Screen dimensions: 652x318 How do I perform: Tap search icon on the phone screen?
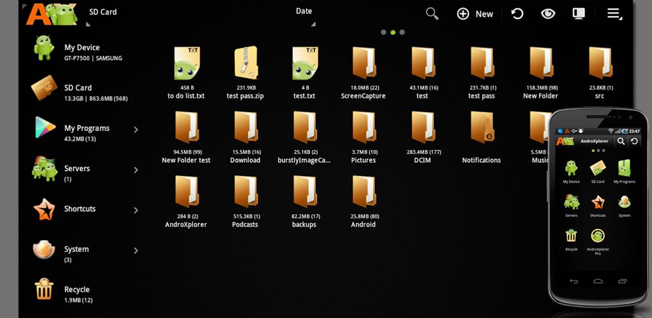click(621, 141)
